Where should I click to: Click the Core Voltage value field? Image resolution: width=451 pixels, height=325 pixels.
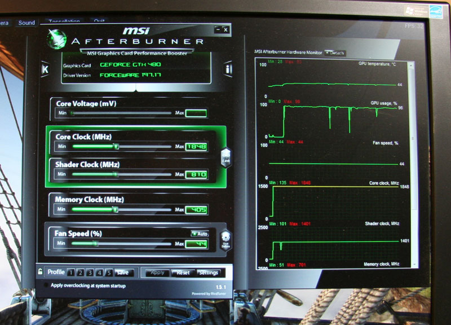196,113
